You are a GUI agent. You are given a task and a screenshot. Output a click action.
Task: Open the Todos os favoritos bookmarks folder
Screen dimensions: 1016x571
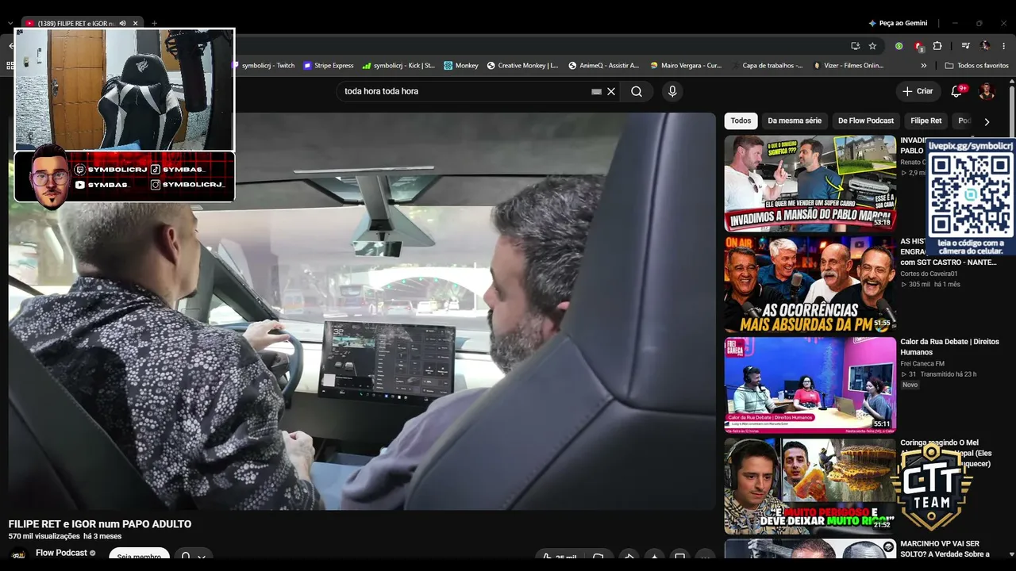(x=977, y=66)
